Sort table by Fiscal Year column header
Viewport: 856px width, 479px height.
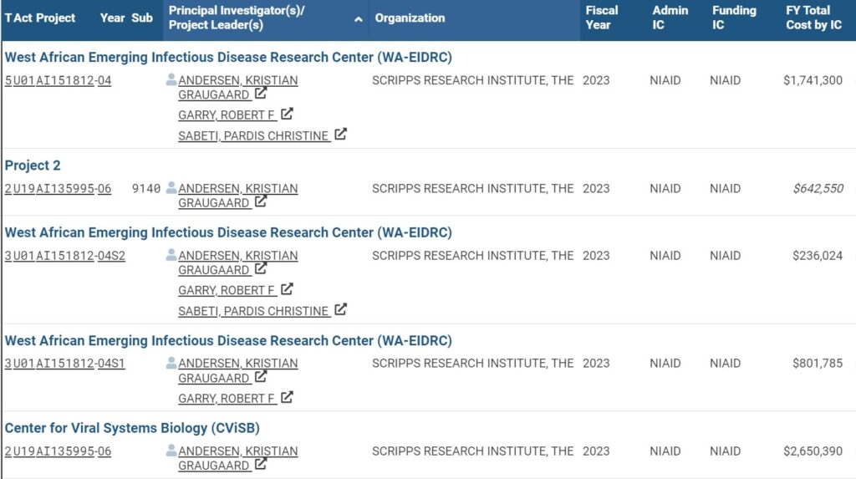tap(602, 18)
